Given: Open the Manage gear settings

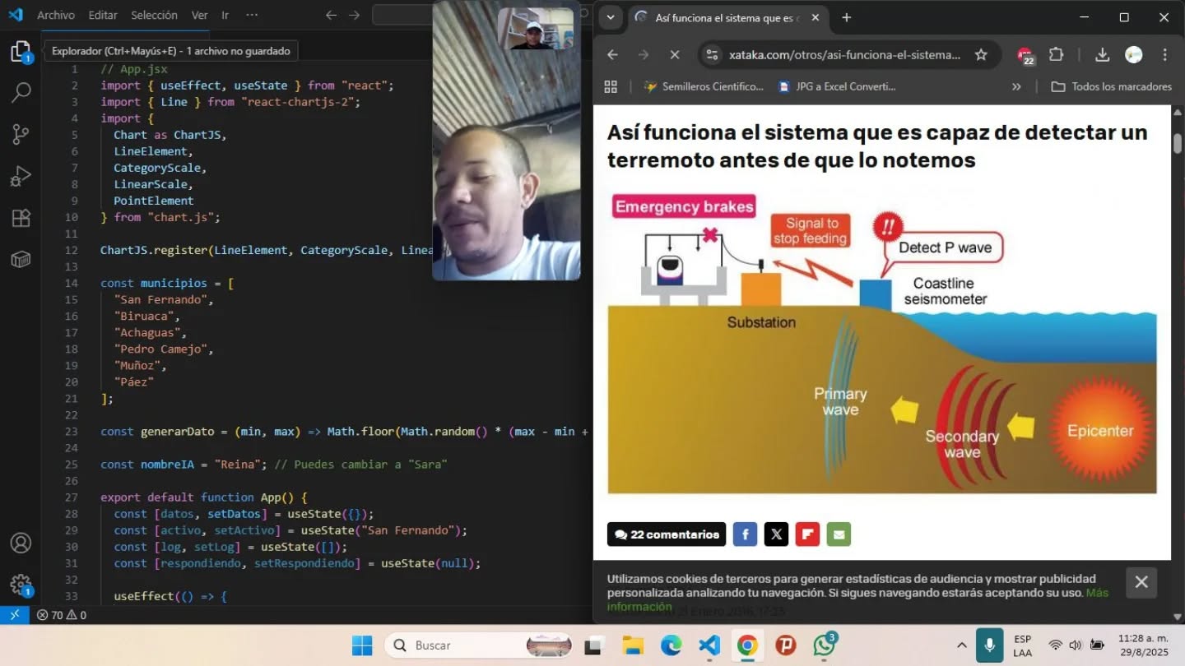Looking at the screenshot, I should pyautogui.click(x=21, y=585).
